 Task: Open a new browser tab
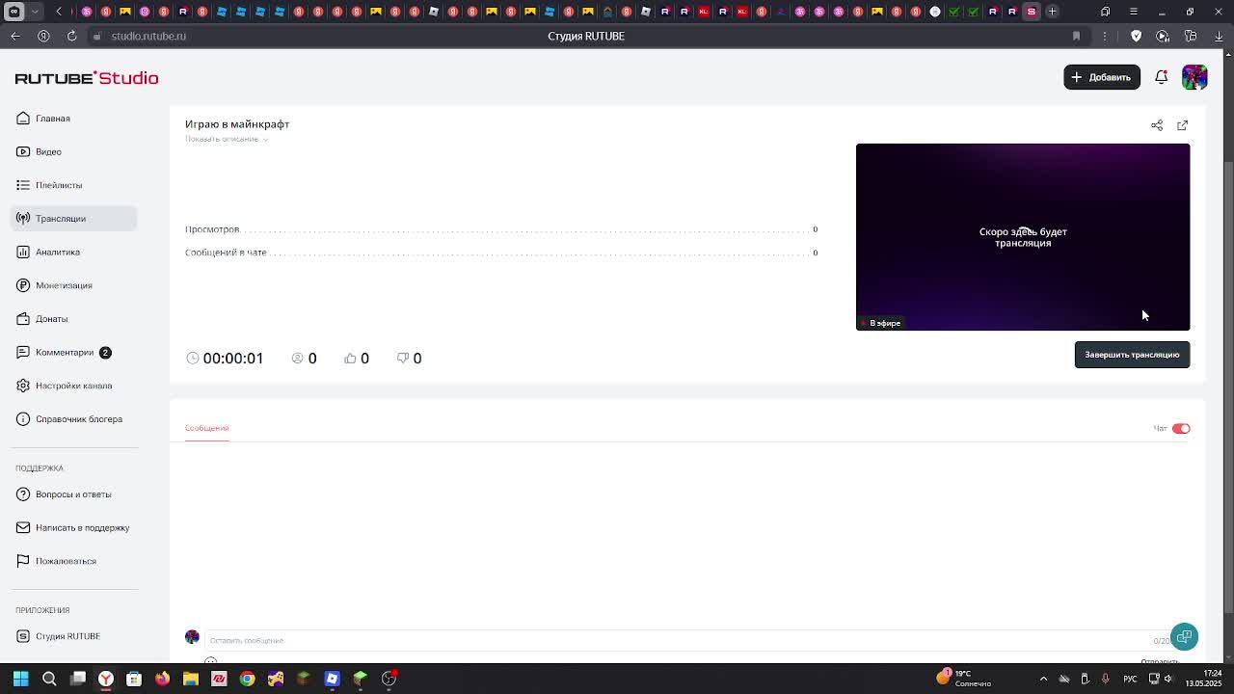1052,12
